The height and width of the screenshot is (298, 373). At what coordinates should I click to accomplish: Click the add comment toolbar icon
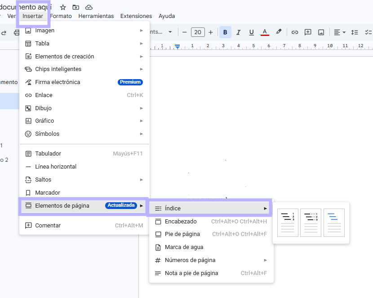308,32
